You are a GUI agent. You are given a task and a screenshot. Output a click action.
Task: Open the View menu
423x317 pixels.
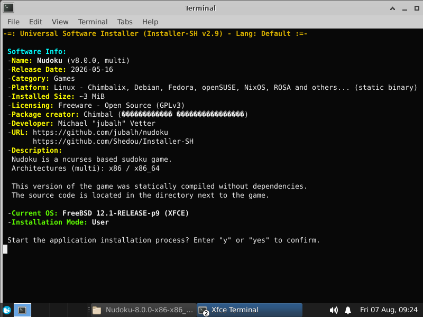pyautogui.click(x=60, y=22)
